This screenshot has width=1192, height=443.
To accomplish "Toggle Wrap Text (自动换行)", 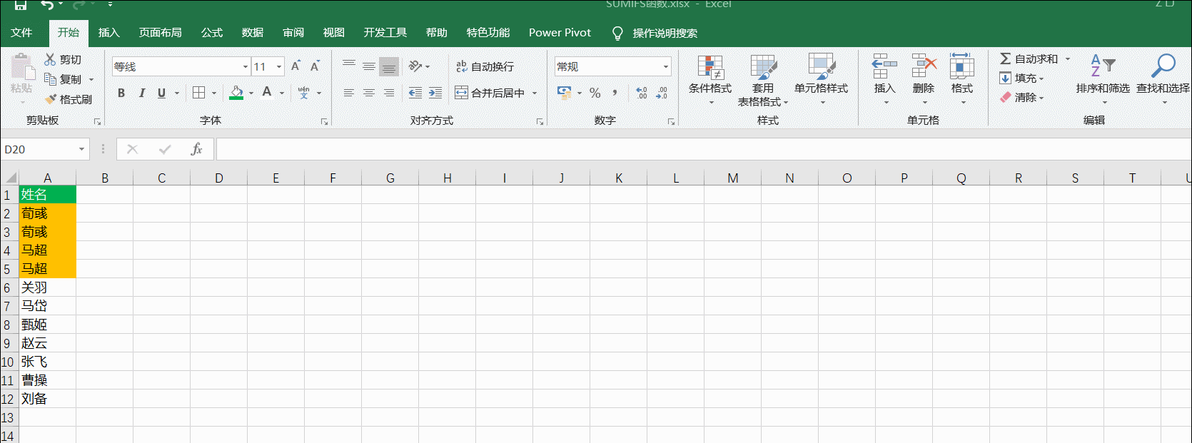I will click(485, 66).
